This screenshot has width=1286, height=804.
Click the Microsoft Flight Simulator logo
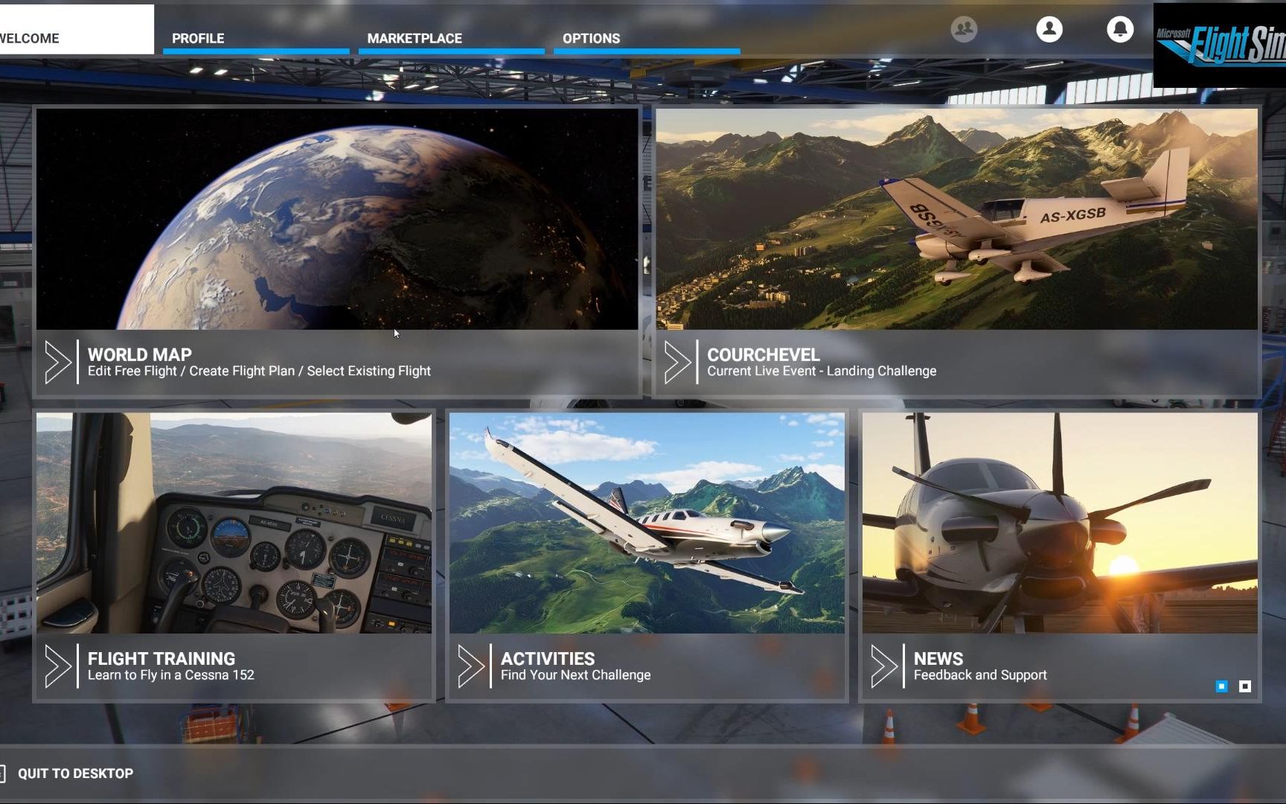1220,45
